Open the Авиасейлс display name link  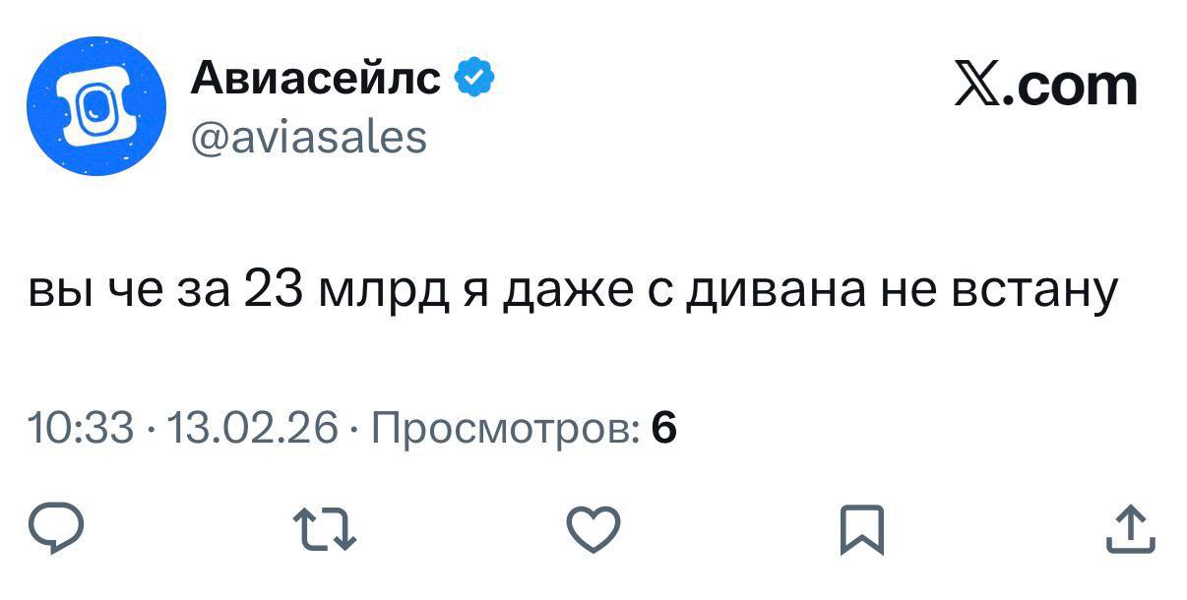pos(315,79)
